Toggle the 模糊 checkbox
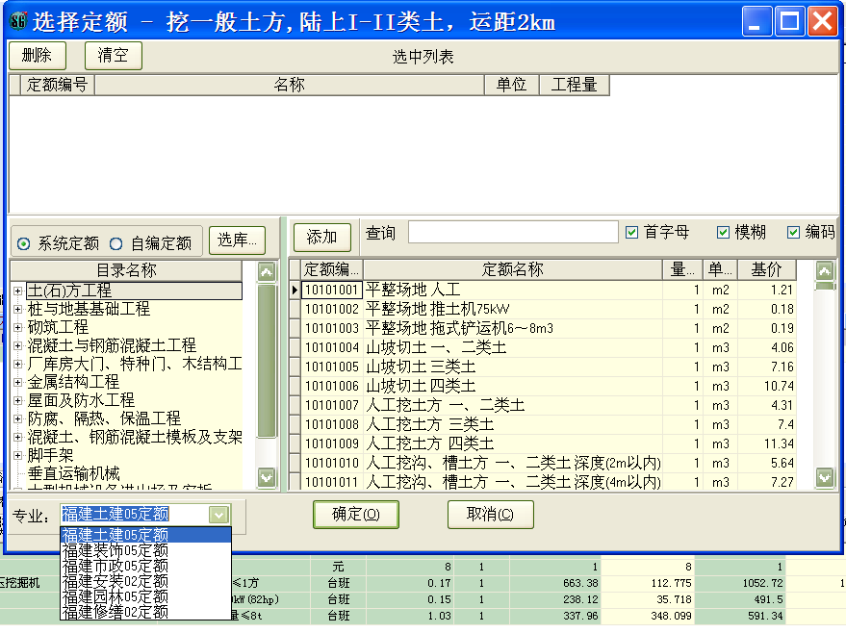846x633 pixels. tap(724, 233)
